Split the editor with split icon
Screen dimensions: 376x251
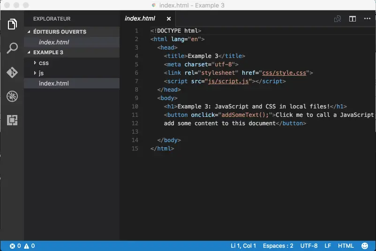coord(352,19)
